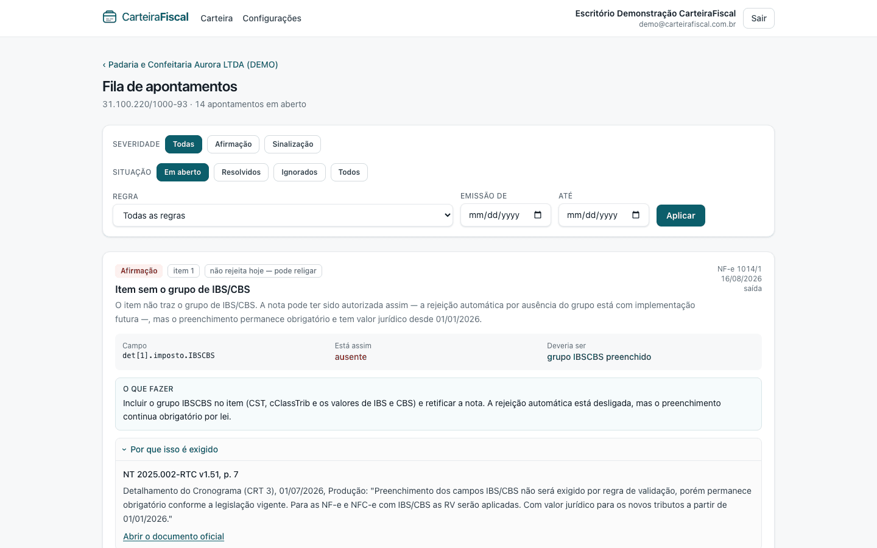Click the 'O QUE FAZER' label

(x=148, y=389)
